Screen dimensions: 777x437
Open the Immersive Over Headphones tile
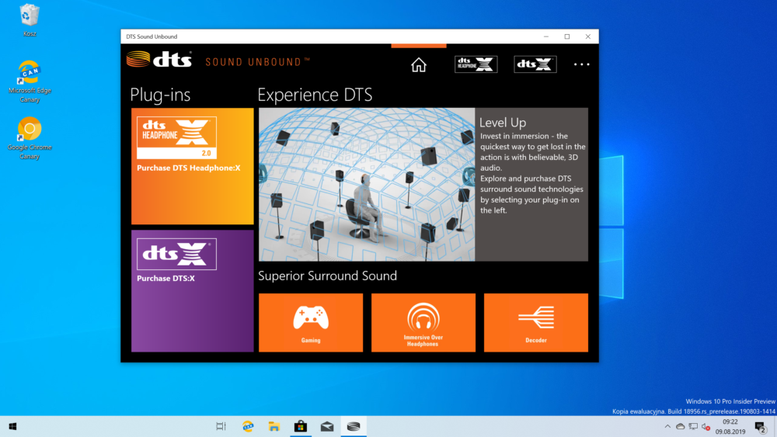point(423,323)
